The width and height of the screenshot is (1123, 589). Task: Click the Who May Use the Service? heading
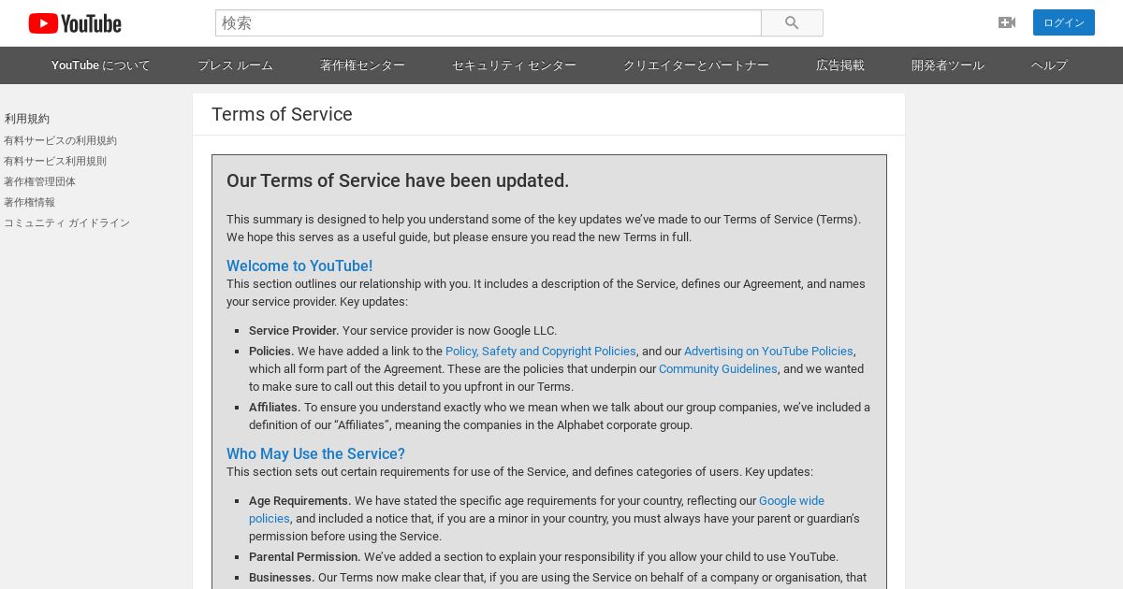pos(315,453)
